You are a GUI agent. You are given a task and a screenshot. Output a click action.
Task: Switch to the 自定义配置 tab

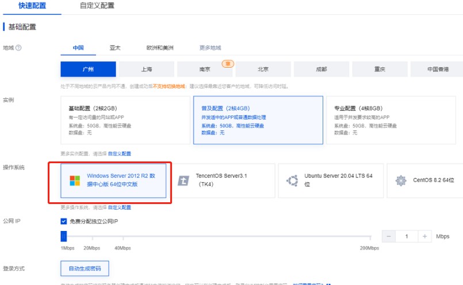click(97, 6)
